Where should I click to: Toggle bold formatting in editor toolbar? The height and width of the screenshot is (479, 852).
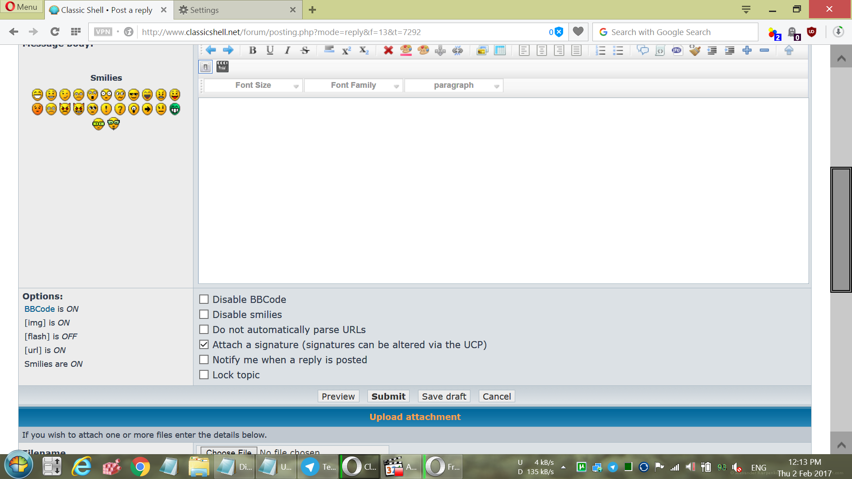[x=252, y=51]
